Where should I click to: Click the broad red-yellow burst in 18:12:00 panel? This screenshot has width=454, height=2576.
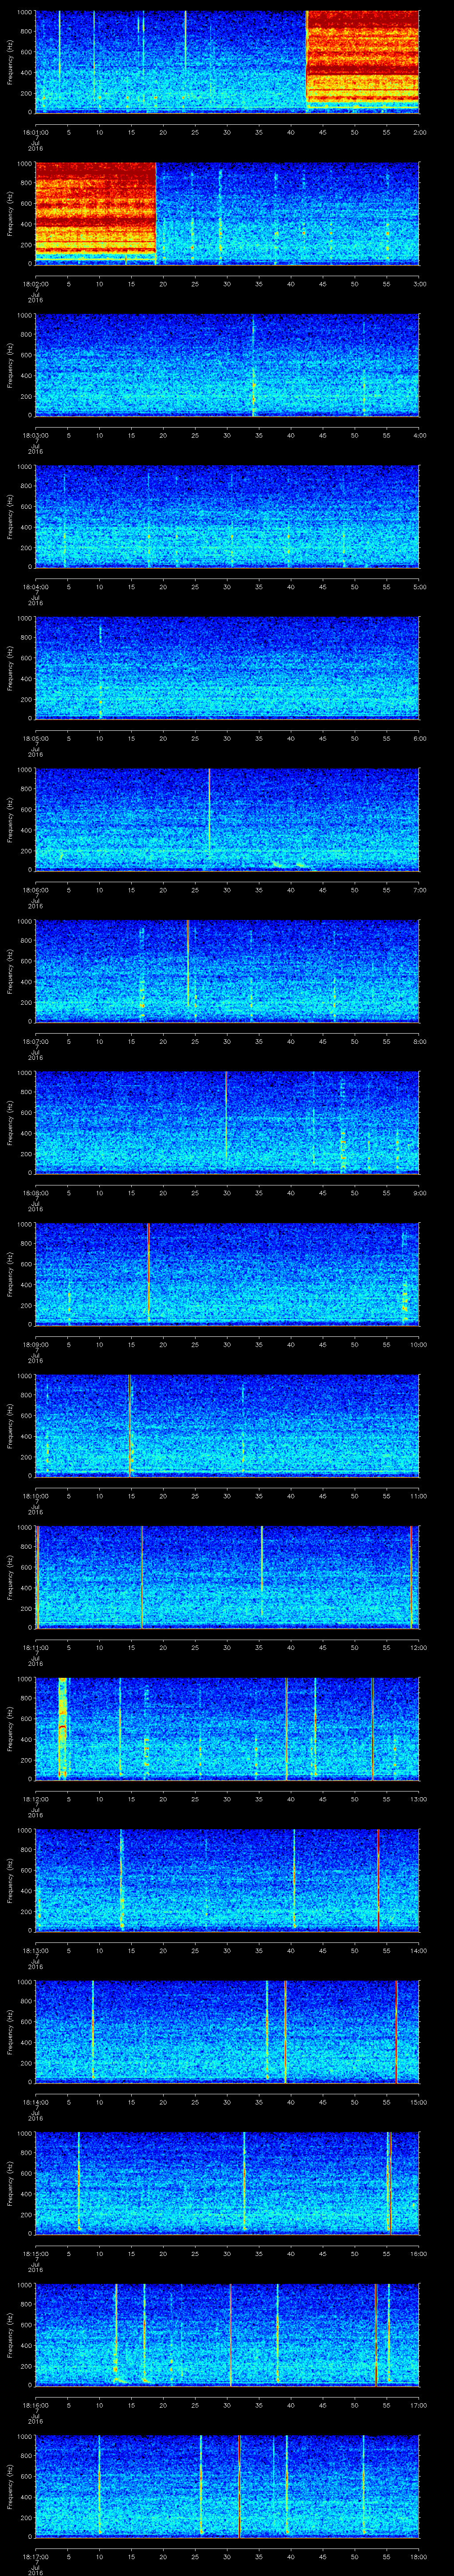tap(63, 1728)
